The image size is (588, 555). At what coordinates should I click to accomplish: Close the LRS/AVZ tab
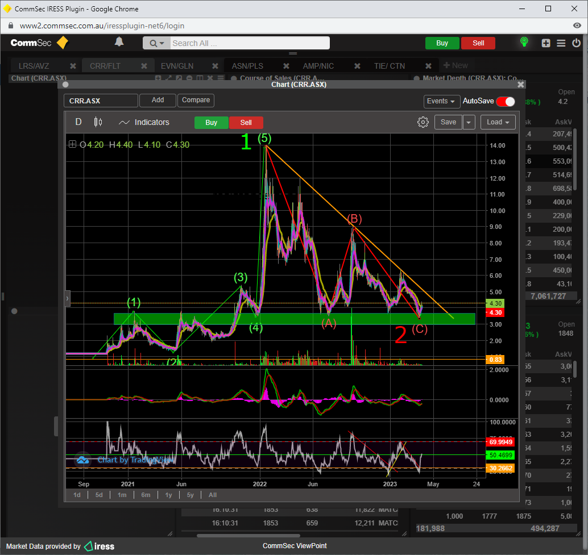pos(73,66)
